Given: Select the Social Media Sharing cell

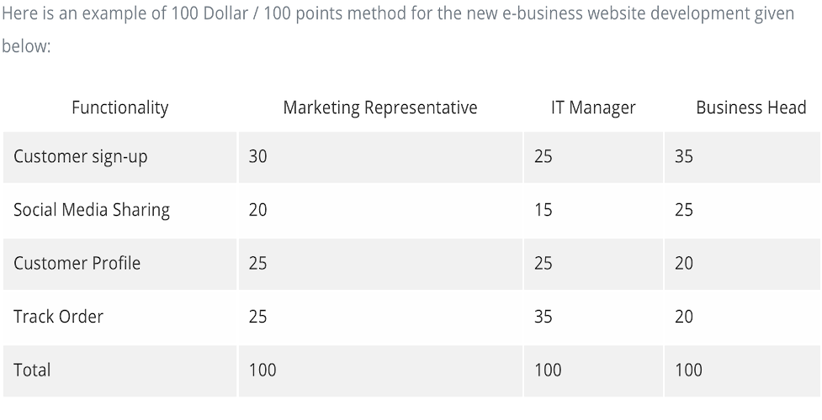Looking at the screenshot, I should 92,210.
